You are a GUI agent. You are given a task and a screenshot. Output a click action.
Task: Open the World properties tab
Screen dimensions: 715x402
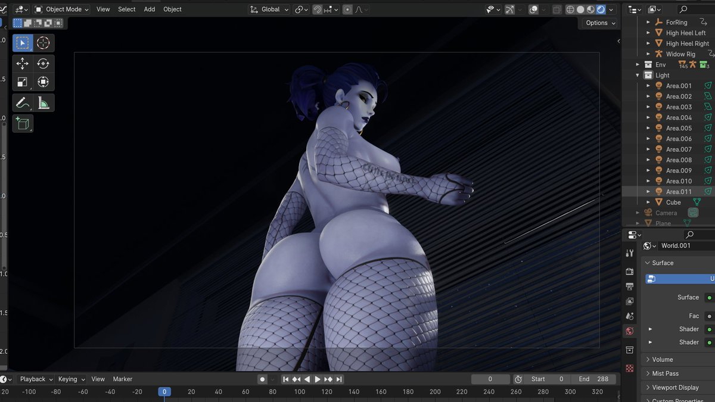click(630, 331)
